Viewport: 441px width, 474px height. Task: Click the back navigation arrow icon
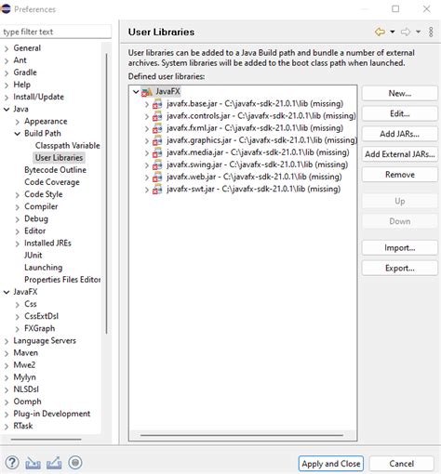pos(380,32)
